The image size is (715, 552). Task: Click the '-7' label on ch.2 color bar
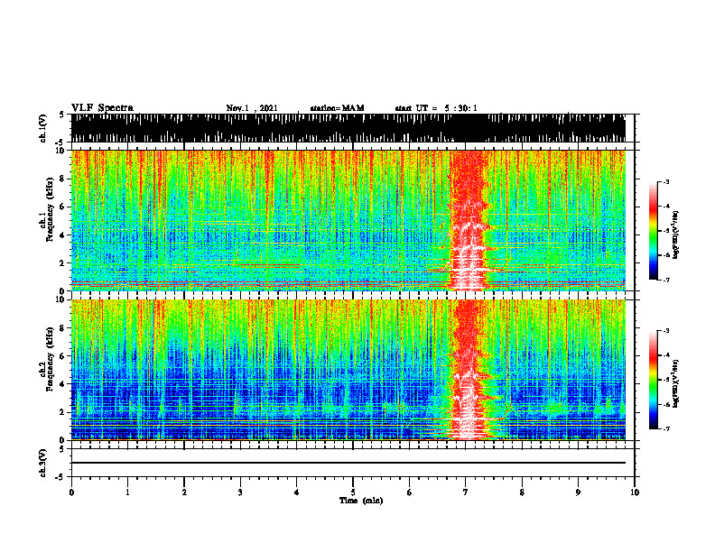pyautogui.click(x=666, y=428)
